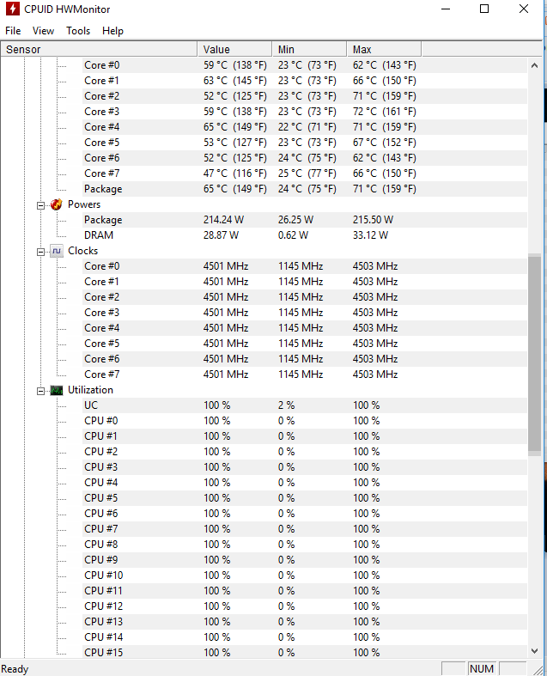The image size is (547, 676).
Task: Collapse the Powers tree section
Action: point(40,205)
